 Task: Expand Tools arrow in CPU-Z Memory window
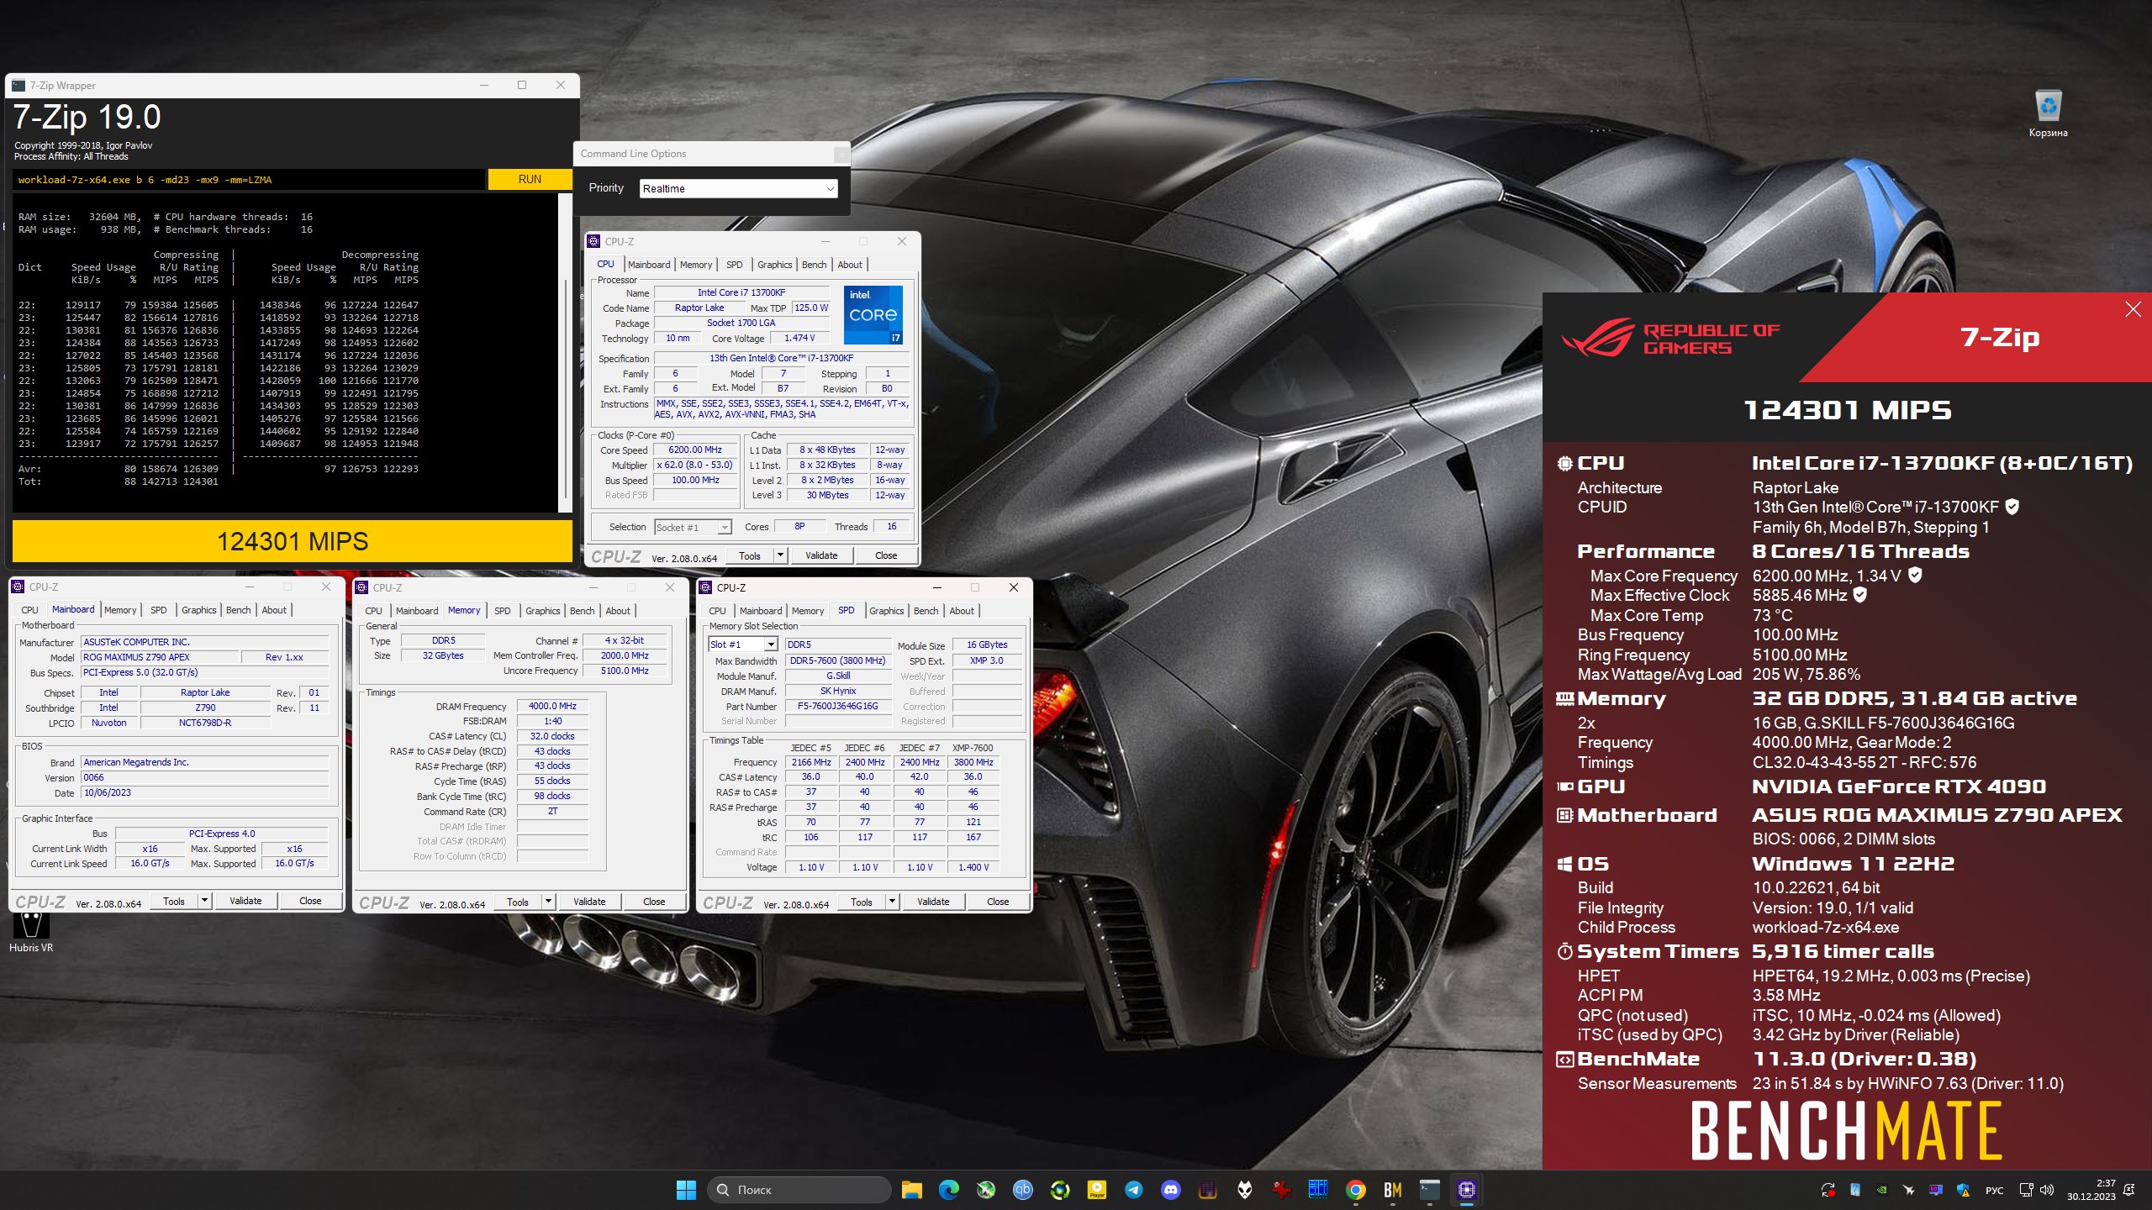pos(548,902)
